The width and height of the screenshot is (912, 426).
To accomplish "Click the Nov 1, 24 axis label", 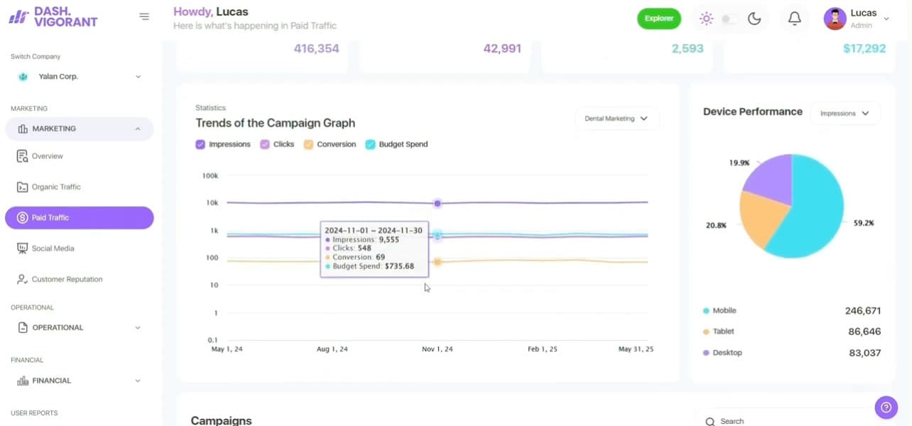I will coord(438,349).
